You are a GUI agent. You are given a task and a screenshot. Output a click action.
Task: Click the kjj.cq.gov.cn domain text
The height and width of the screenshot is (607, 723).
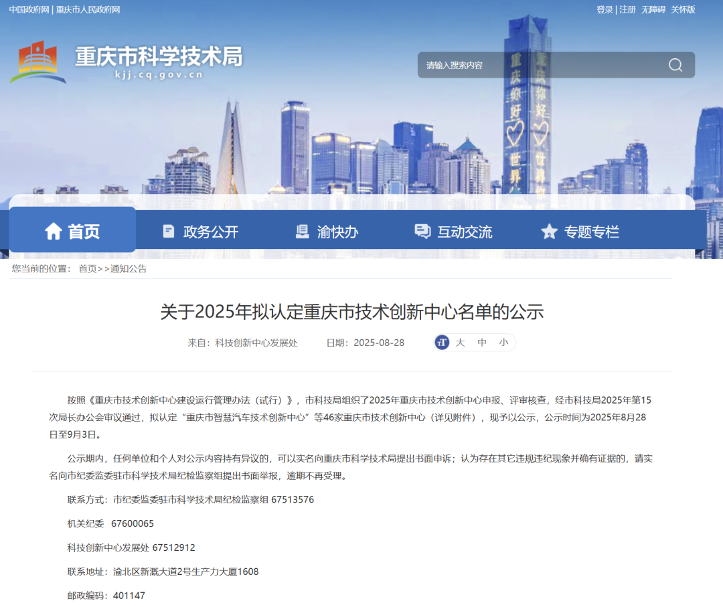point(159,75)
